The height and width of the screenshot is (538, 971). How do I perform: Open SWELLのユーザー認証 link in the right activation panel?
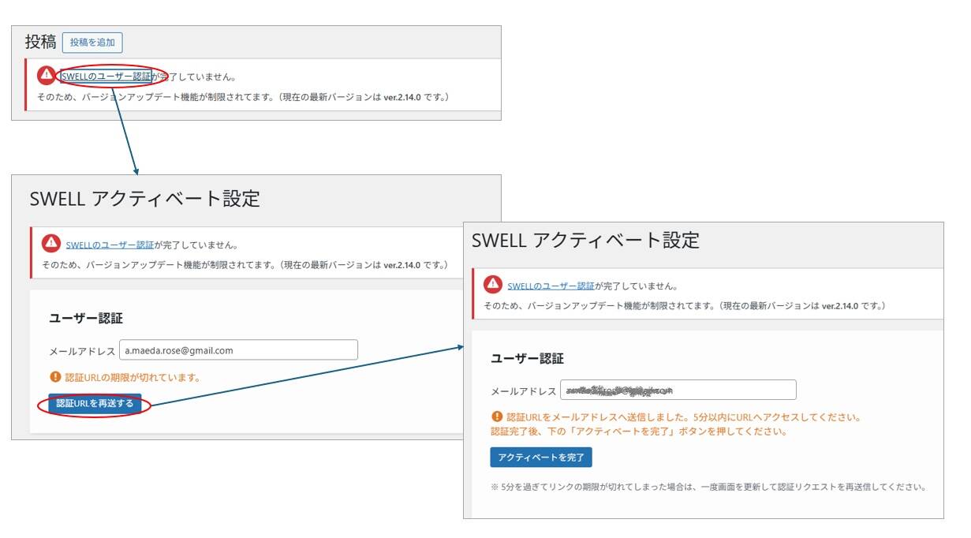coord(551,286)
